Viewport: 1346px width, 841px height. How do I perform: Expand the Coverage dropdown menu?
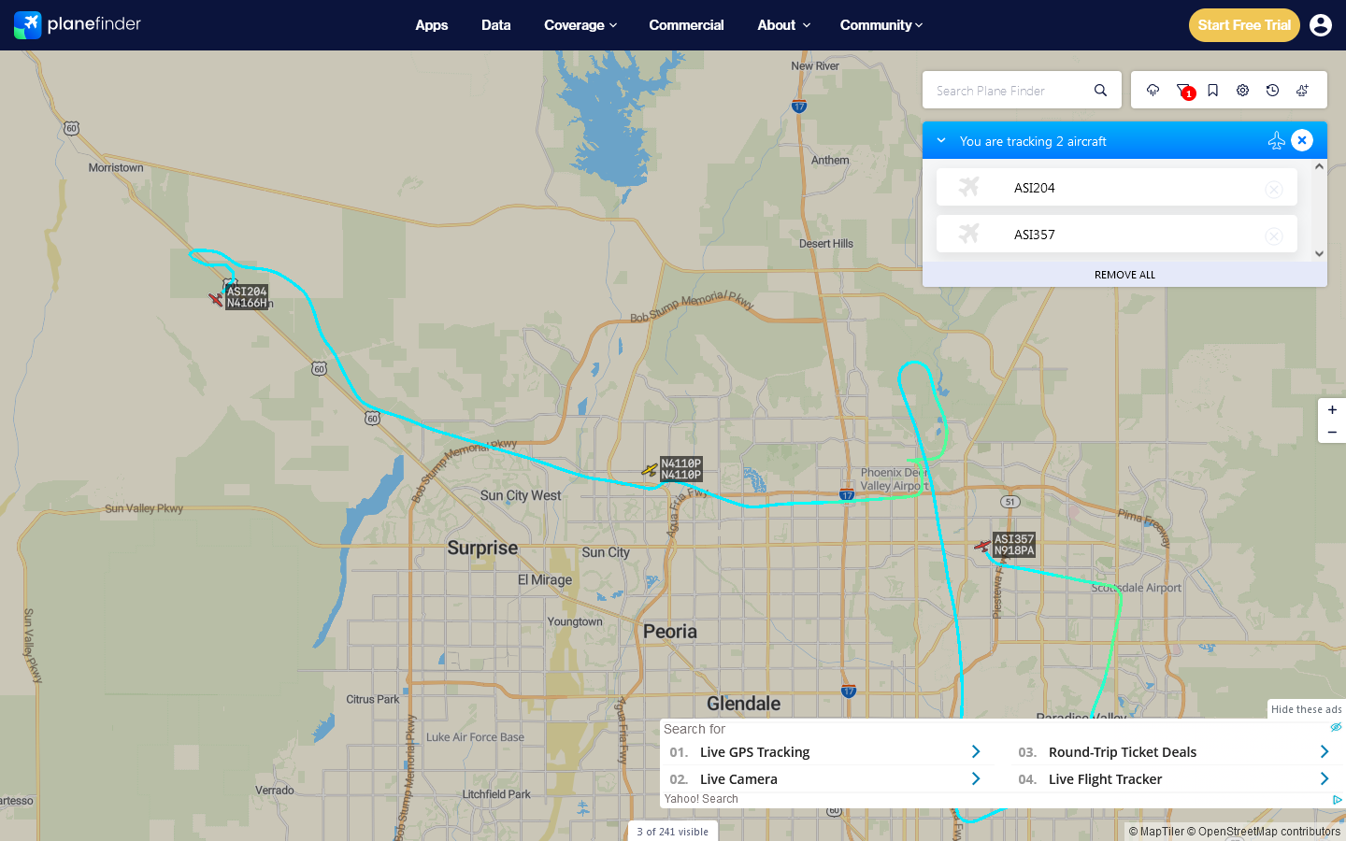point(580,25)
